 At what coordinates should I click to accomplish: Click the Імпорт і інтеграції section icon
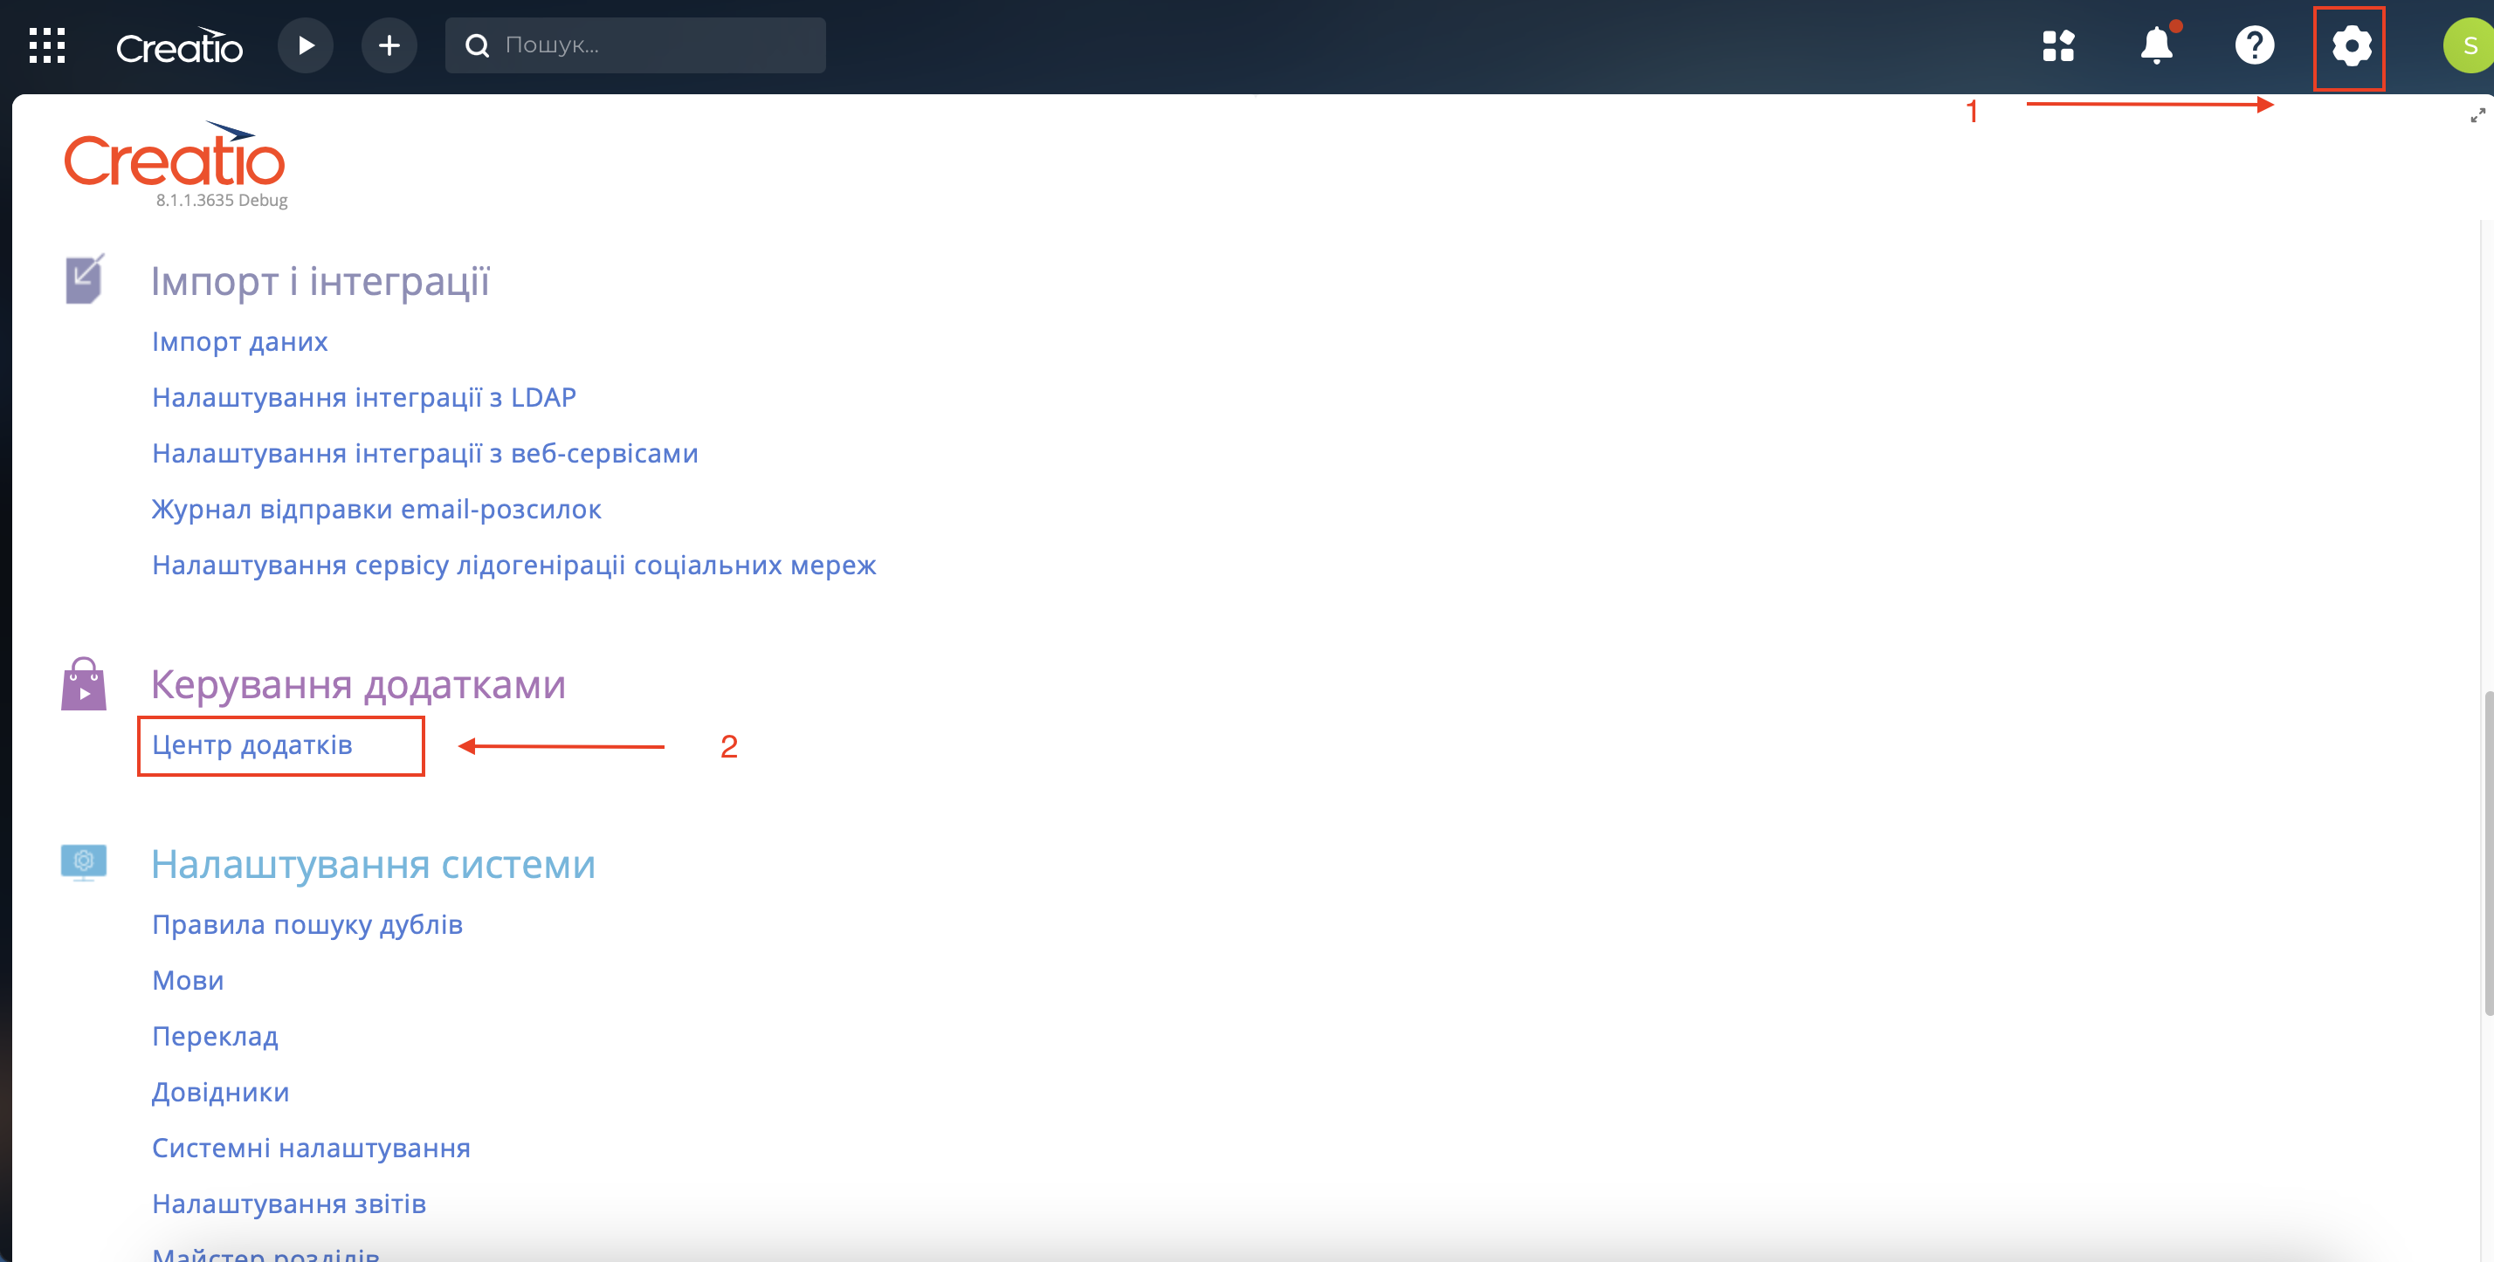84,279
